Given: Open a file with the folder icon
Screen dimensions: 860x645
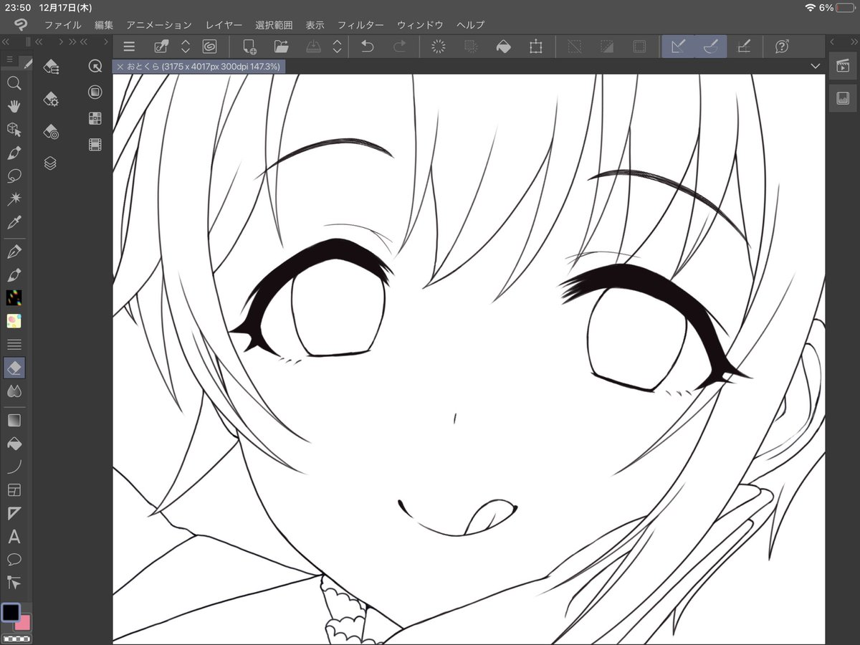Looking at the screenshot, I should tap(282, 47).
